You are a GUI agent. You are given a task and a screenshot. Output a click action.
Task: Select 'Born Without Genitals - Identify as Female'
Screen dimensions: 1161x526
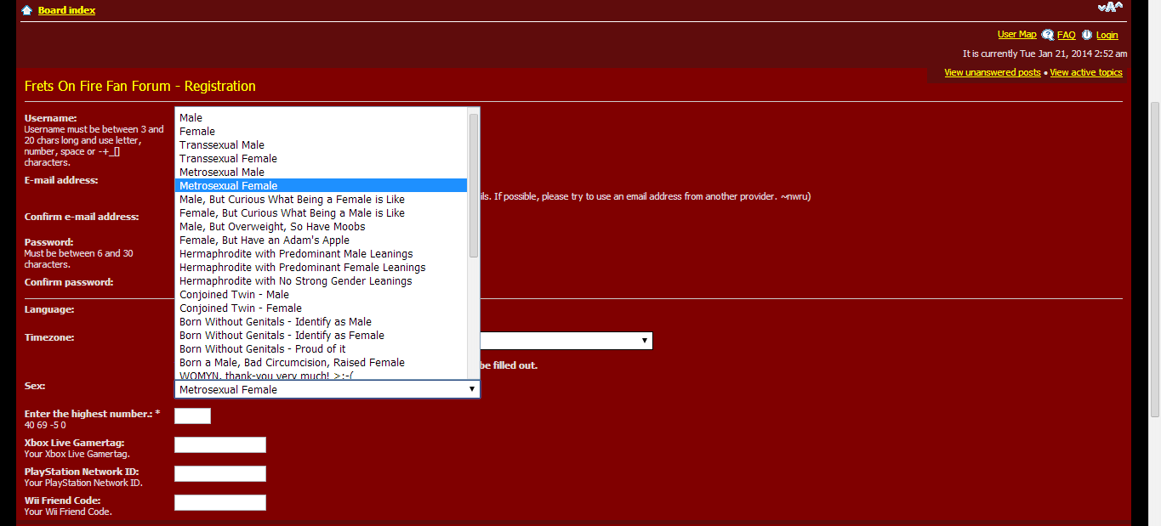tap(322, 336)
